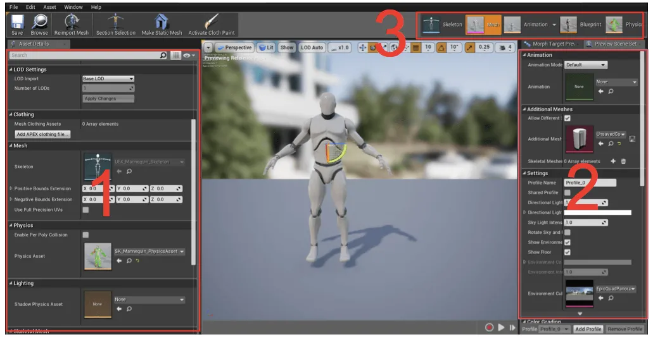Enable the Use Full Precision UVs checkbox
Image resolution: width=653 pixels, height=337 pixels.
pos(86,210)
